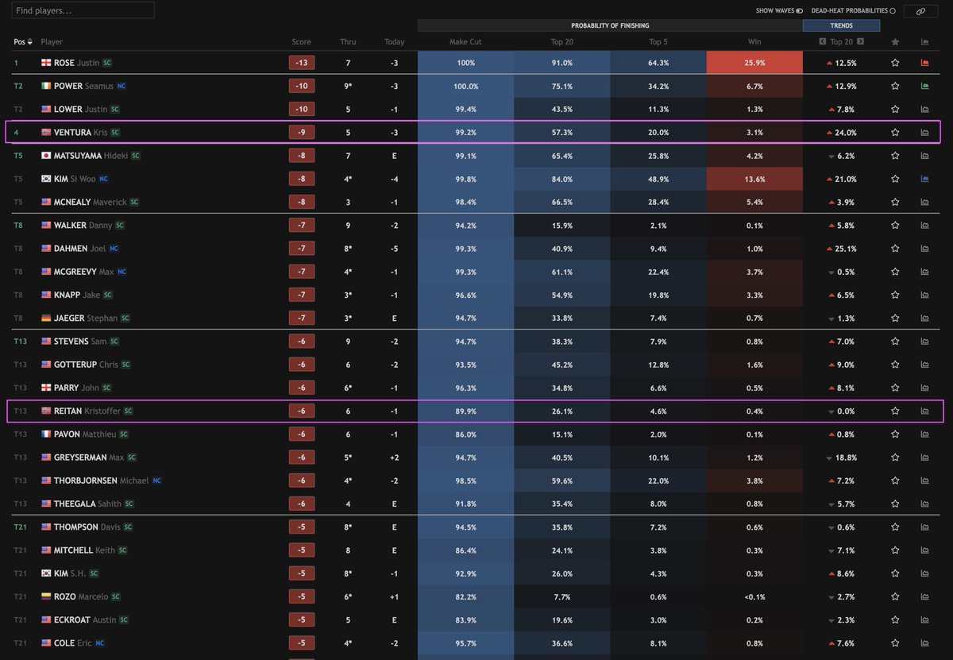Image resolution: width=953 pixels, height=660 pixels.
Task: Open chart for PAVON Matthieu row
Action: pyautogui.click(x=924, y=434)
